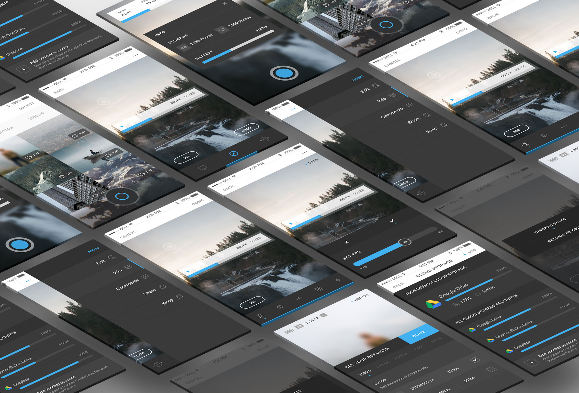The height and width of the screenshot is (393, 579).
Task: Check the empty 30 fps checkbox
Action: (491, 369)
